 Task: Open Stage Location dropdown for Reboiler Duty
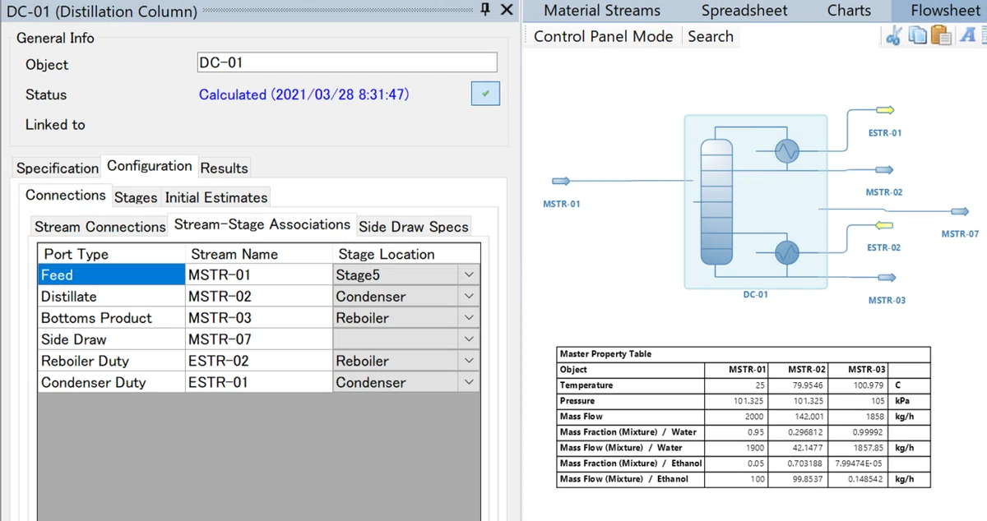pyautogui.click(x=469, y=360)
